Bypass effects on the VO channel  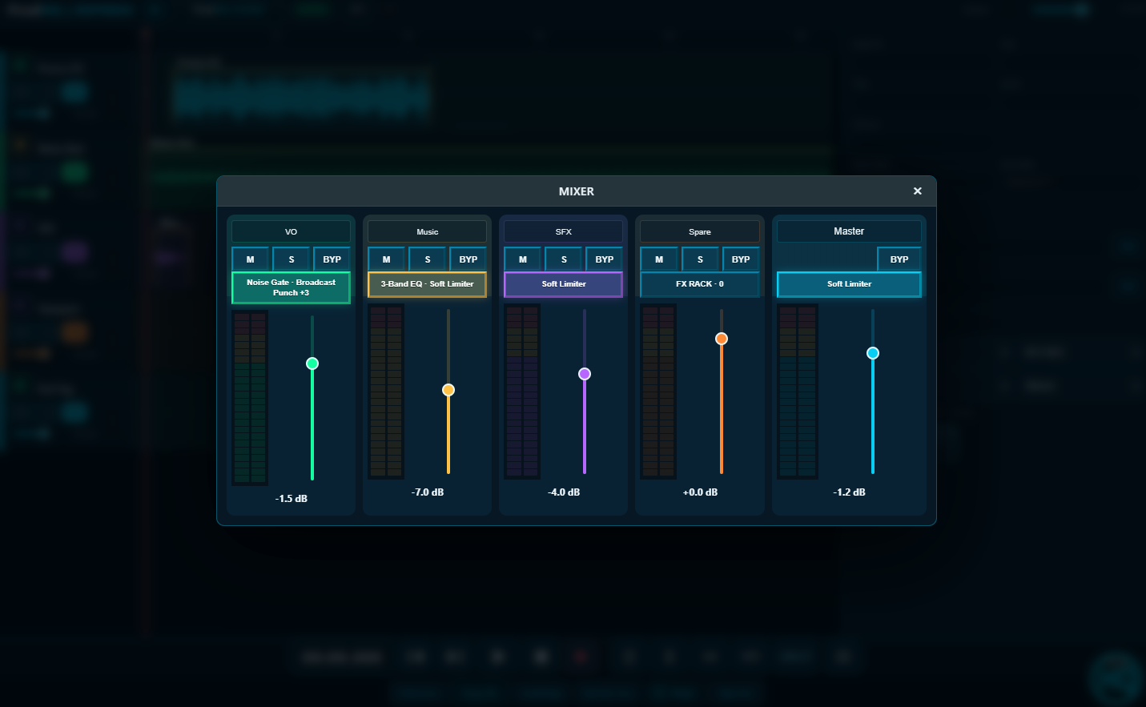(332, 259)
